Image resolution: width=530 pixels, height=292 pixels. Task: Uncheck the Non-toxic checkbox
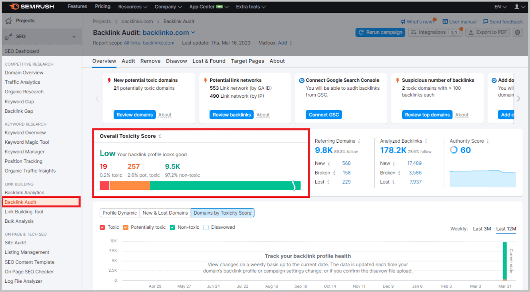(172, 227)
